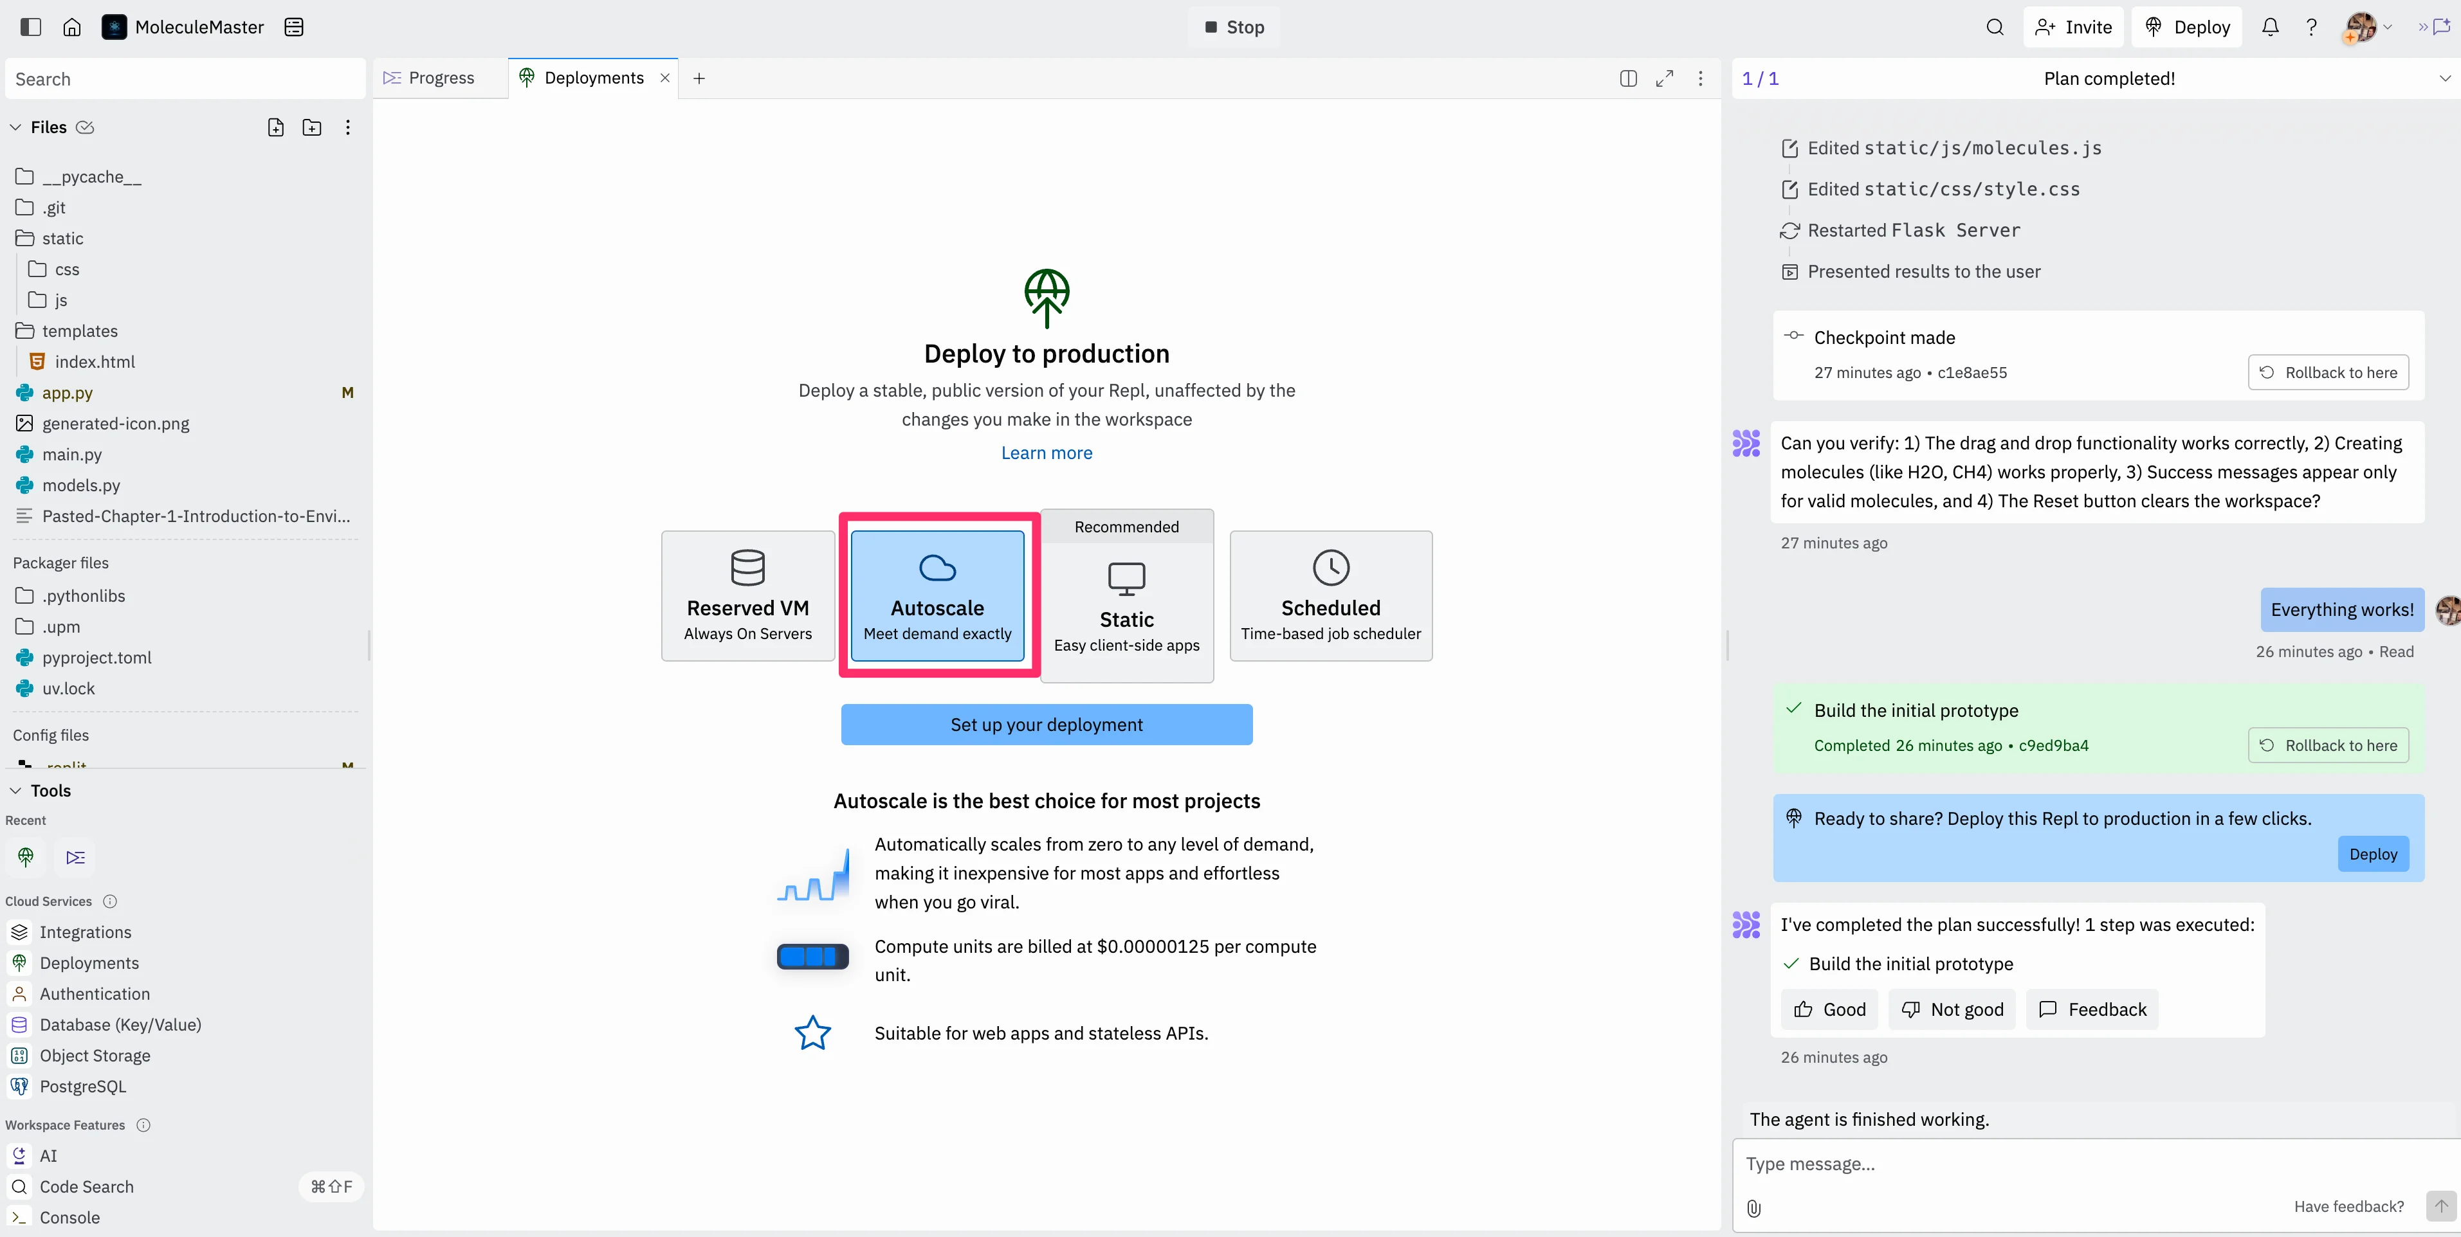
Task: Toggle the left sidebar panel icon
Action: click(31, 27)
